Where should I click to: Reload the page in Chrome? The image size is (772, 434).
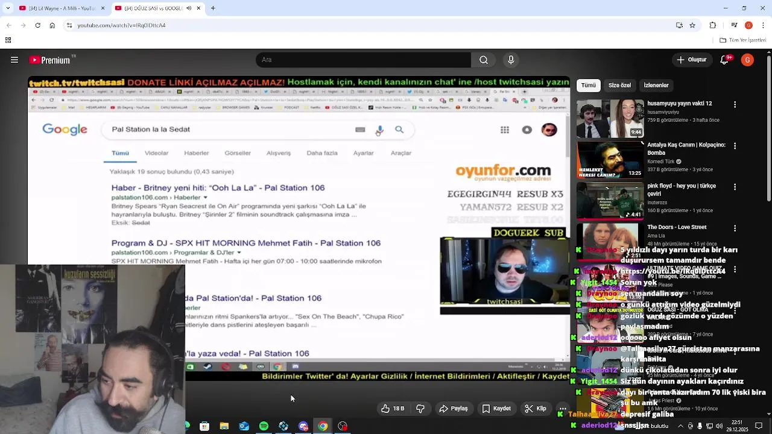[37, 25]
